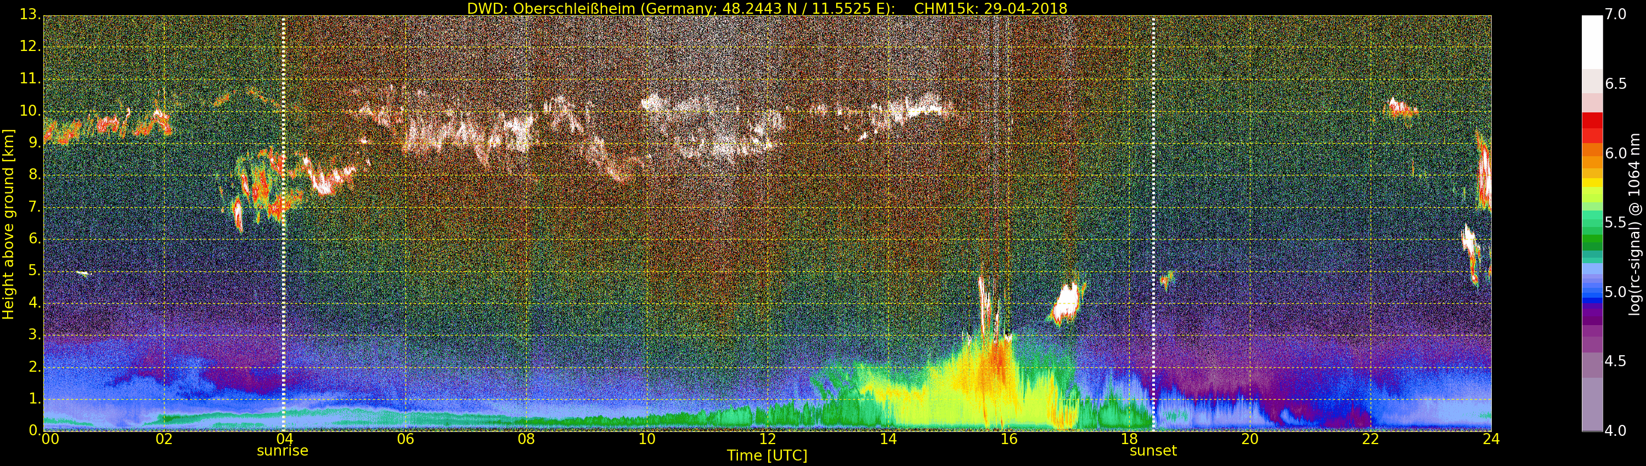
Task: Click the '9.' tick on the height axis
Action: coord(35,143)
